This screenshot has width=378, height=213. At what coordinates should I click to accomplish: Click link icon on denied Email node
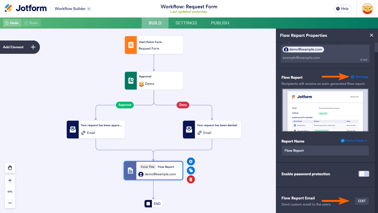tap(200, 133)
